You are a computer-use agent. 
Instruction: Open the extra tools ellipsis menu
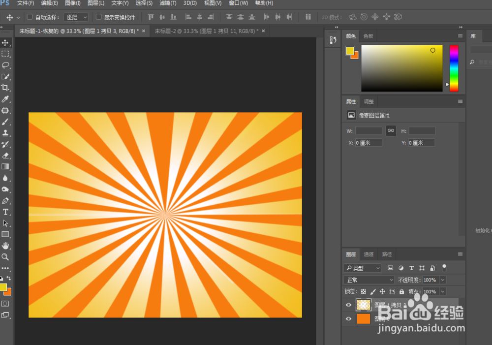[x=5, y=268]
